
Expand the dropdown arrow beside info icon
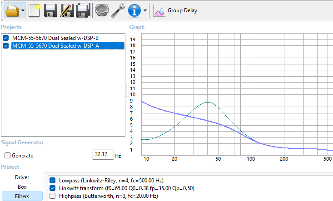pos(145,10)
